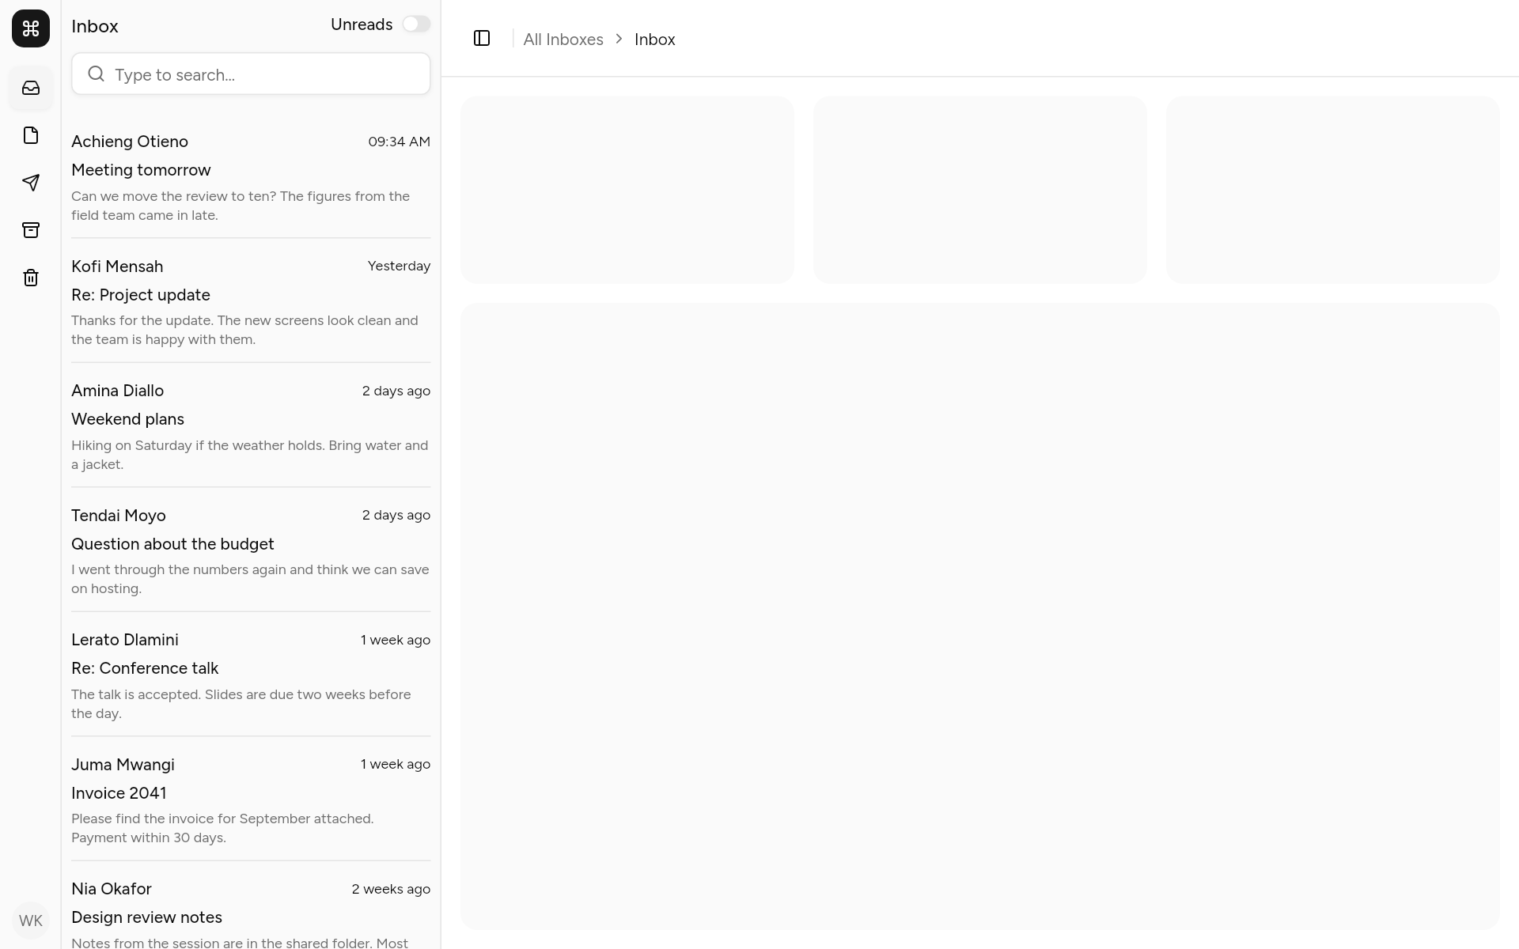1519x949 pixels.
Task: Click the WK user avatar
Action: point(31,921)
